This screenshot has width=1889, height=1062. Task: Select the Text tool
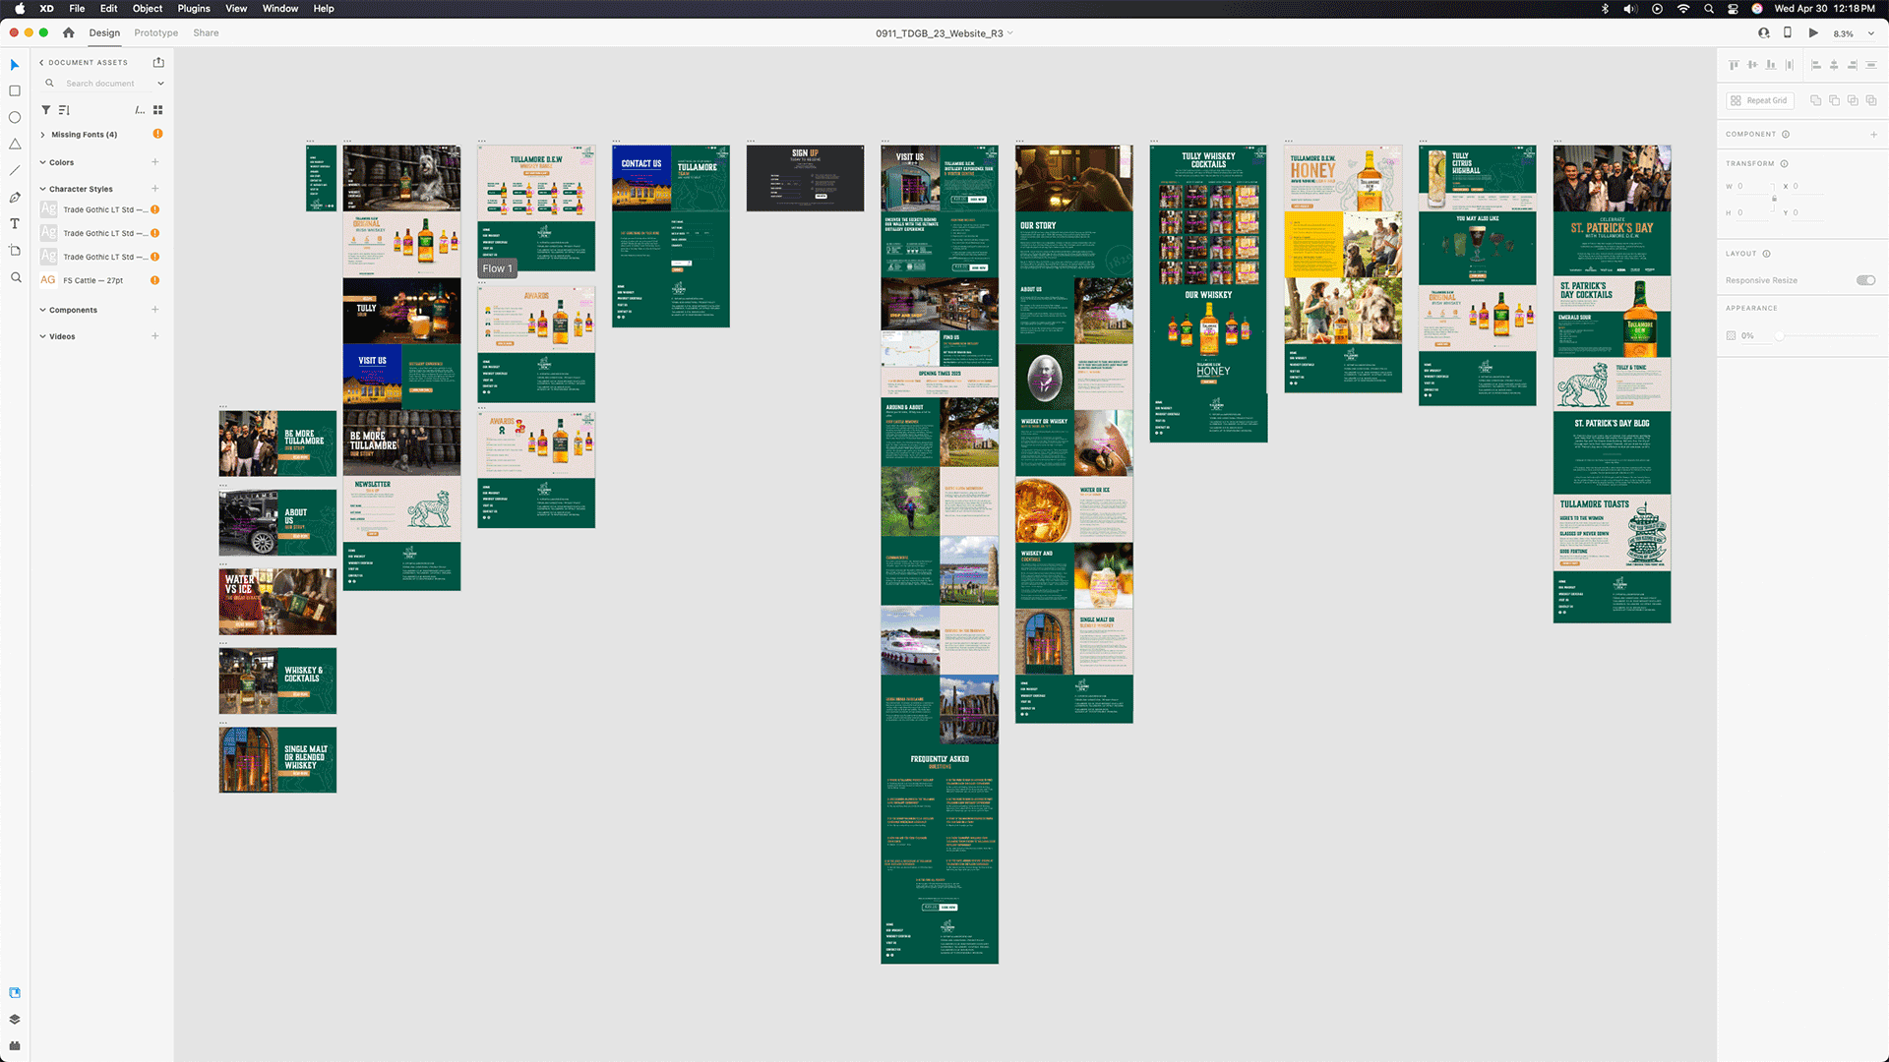15,224
